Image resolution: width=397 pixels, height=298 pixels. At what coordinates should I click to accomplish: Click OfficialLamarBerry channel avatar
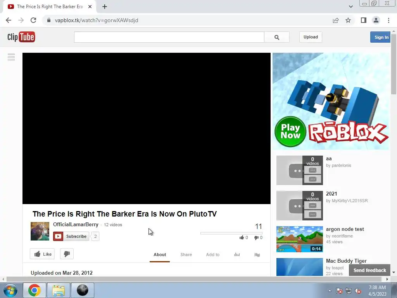tap(40, 231)
